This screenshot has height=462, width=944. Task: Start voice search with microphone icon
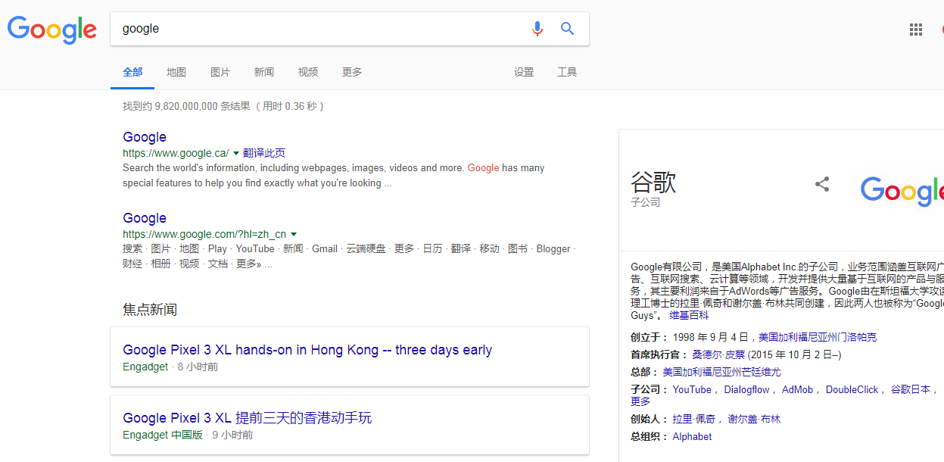[537, 29]
